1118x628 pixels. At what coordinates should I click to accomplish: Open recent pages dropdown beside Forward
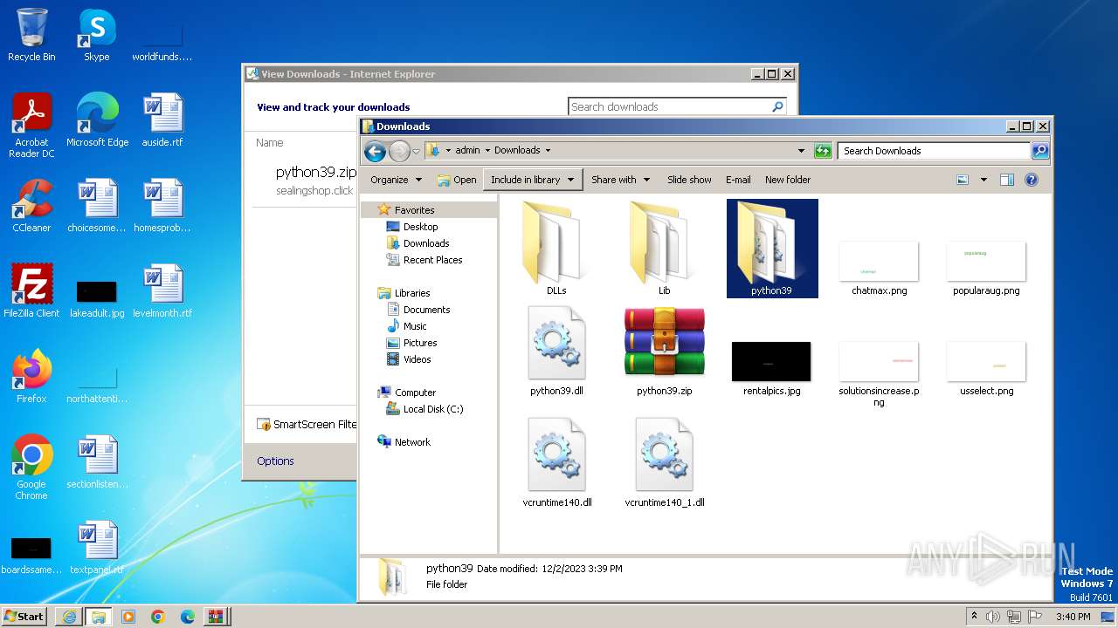(x=416, y=151)
